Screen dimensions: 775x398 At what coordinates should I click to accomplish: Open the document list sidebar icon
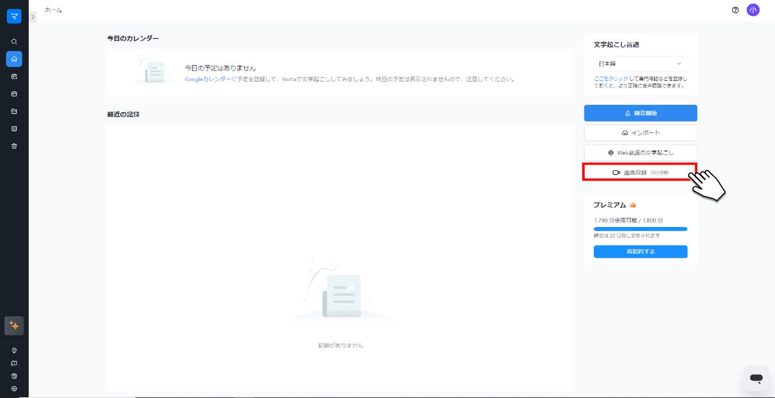pyautogui.click(x=14, y=129)
